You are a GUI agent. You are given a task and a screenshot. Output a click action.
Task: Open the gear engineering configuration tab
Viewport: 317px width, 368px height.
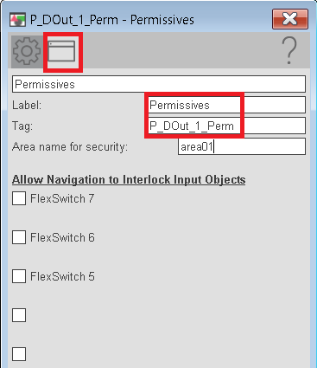pyautogui.click(x=27, y=51)
